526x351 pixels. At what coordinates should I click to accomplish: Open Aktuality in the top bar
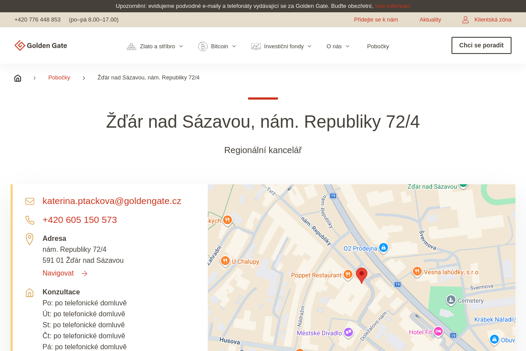click(430, 20)
